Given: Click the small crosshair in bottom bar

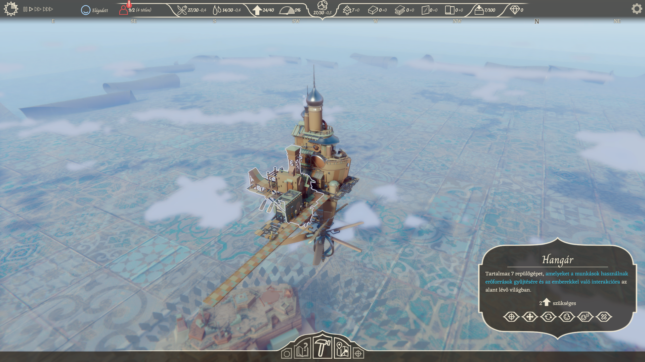Looking at the screenshot, I should (x=358, y=354).
